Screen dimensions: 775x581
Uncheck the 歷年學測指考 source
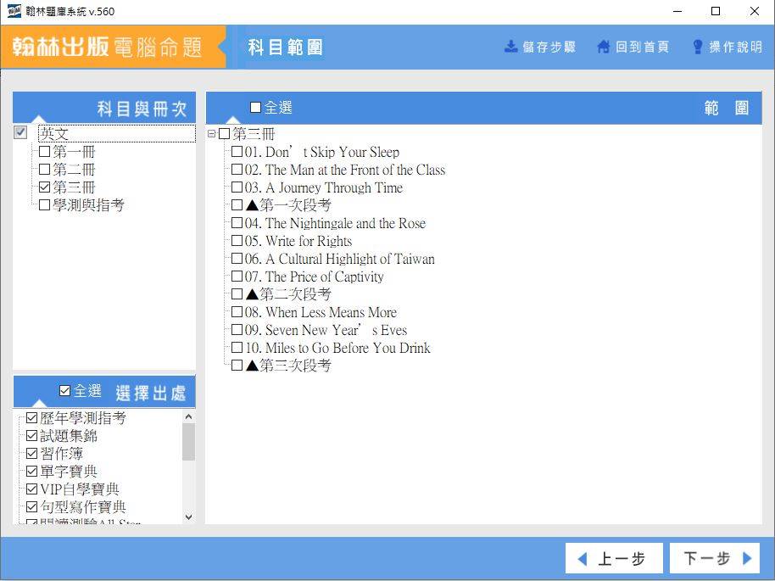[31, 418]
